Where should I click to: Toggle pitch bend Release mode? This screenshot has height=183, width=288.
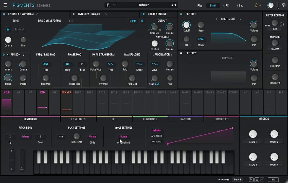coord(25,136)
